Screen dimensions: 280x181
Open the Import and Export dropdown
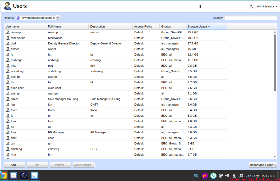pos(263,165)
